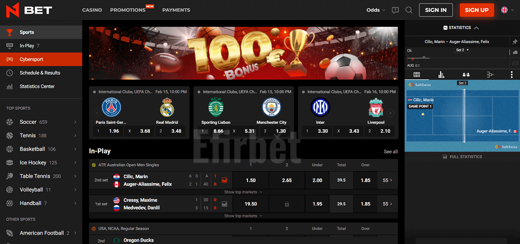The image size is (520, 244).
Task: Click the tennis court live animation
Action: [462, 116]
